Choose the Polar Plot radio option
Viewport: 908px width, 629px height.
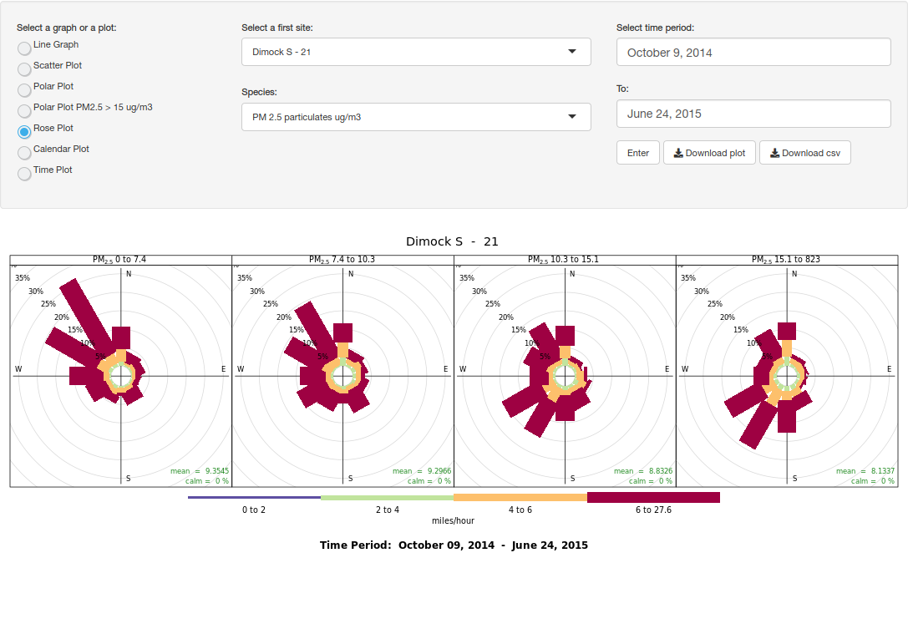[x=24, y=89]
